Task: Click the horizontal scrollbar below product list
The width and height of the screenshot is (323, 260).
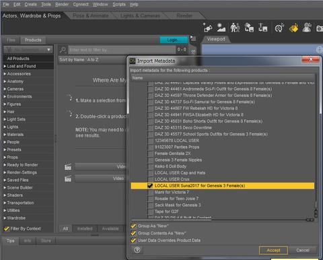Action: [x=172, y=220]
